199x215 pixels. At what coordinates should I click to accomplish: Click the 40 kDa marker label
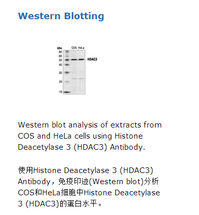tap(60, 65)
